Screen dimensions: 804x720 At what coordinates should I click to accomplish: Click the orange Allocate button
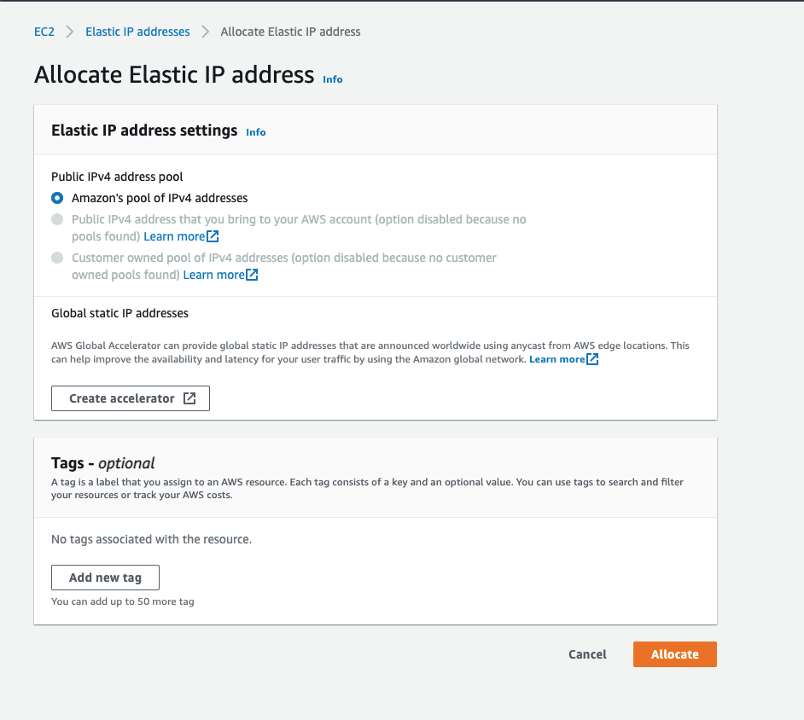(674, 654)
